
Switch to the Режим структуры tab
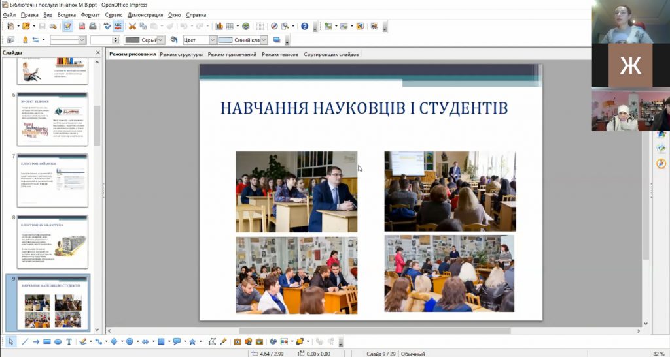(x=181, y=55)
